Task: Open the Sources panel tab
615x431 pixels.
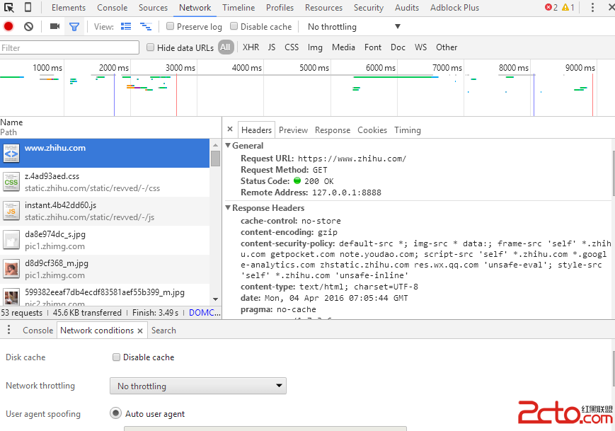Action: point(153,8)
